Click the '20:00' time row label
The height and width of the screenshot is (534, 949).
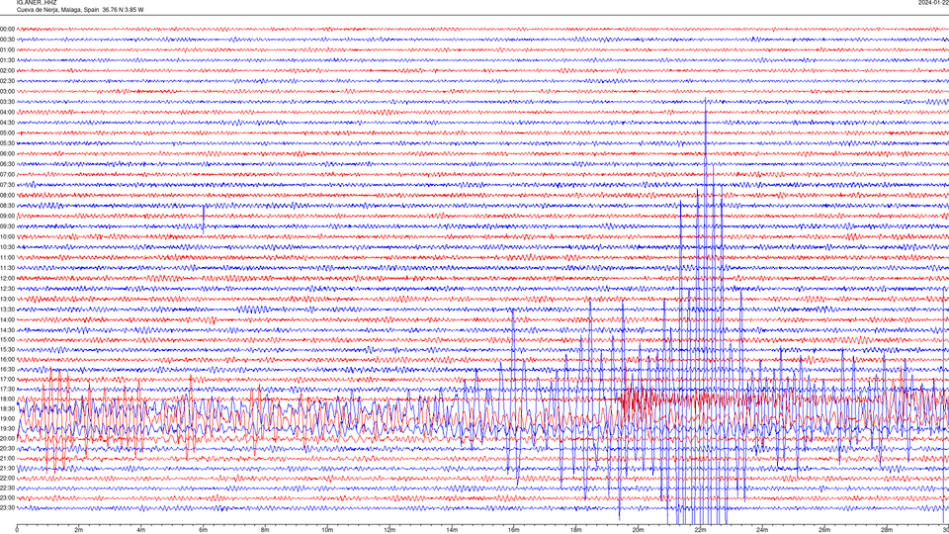pos(7,438)
